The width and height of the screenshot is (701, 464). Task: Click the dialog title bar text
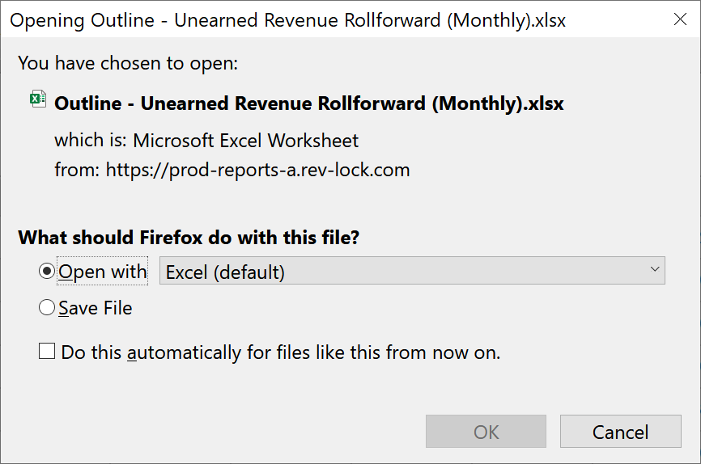click(x=288, y=20)
